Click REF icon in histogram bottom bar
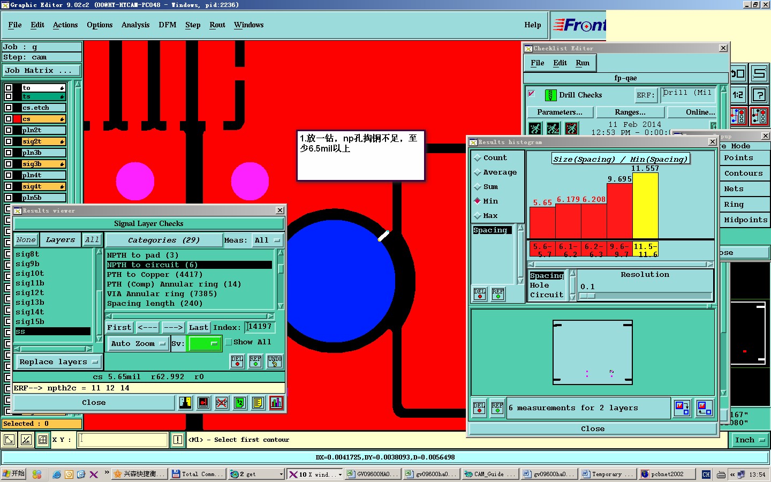 (497, 408)
